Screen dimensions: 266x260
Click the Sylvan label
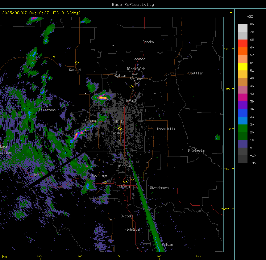pyautogui.click(x=120, y=76)
